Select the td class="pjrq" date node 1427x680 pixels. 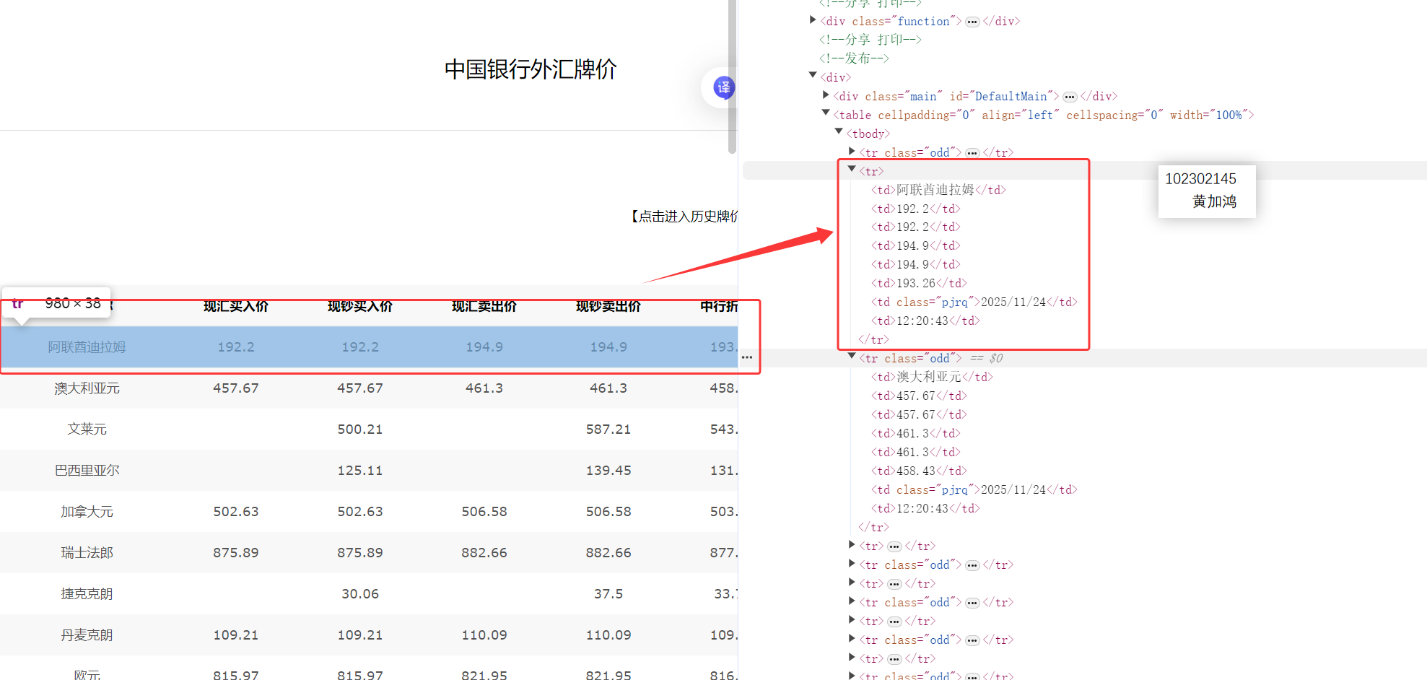click(x=973, y=302)
